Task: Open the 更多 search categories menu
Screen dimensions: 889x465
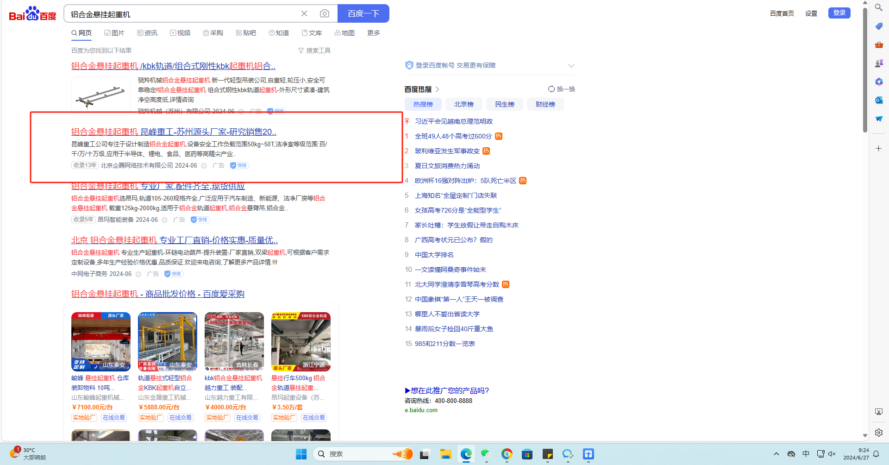Action: (373, 33)
